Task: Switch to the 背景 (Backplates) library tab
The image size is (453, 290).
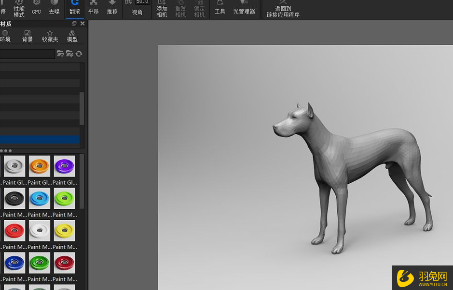Action: click(27, 36)
